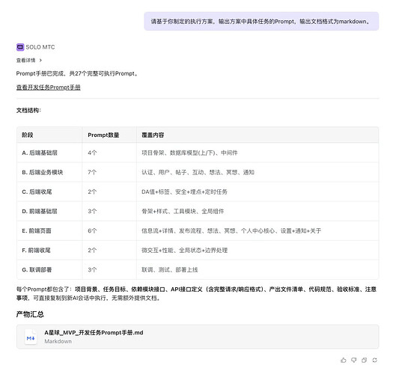Open the Markdown file icon in 产物汇总
Viewport: 399px width, 374px height.
coord(31,337)
